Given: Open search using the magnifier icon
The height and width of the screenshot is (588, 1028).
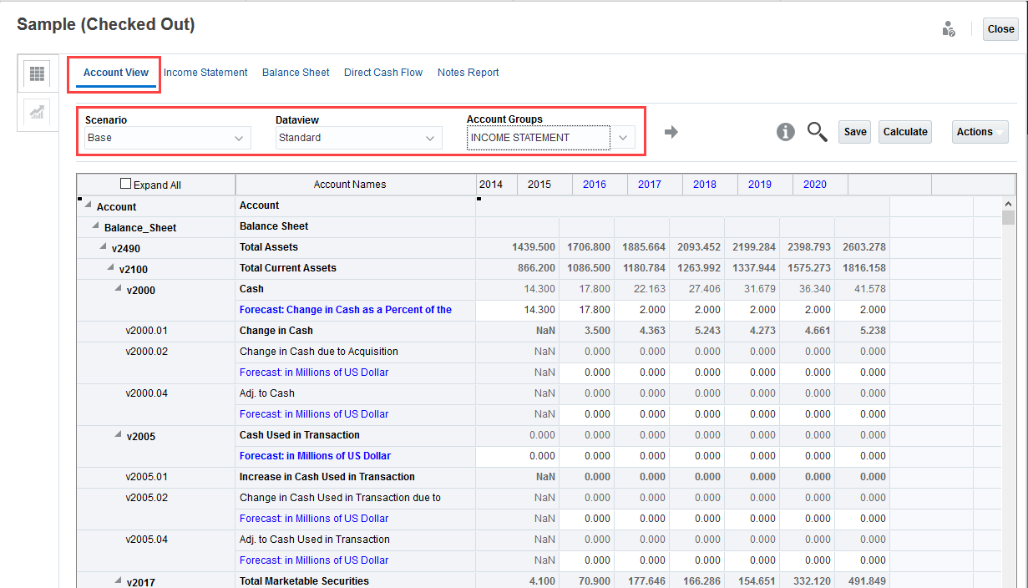Looking at the screenshot, I should point(817,132).
